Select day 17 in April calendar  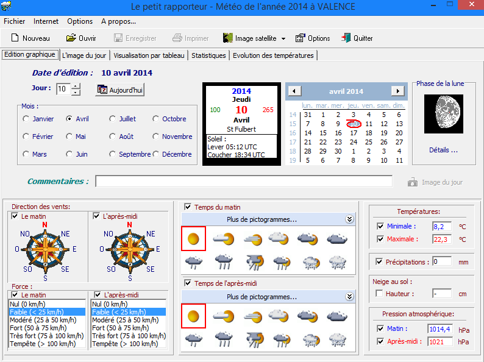(x=354, y=133)
